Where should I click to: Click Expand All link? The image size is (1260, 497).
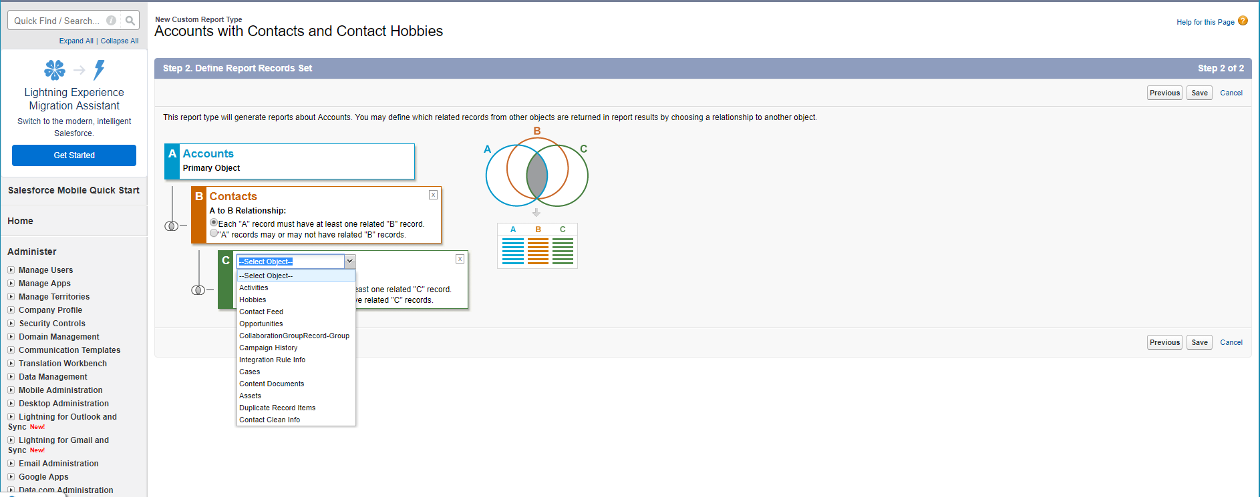76,41
